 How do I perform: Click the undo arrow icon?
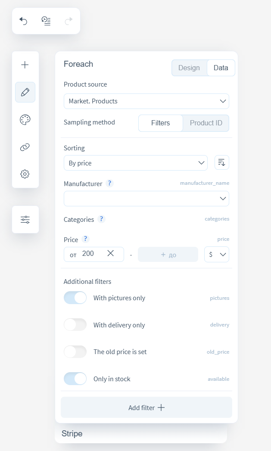(24, 21)
